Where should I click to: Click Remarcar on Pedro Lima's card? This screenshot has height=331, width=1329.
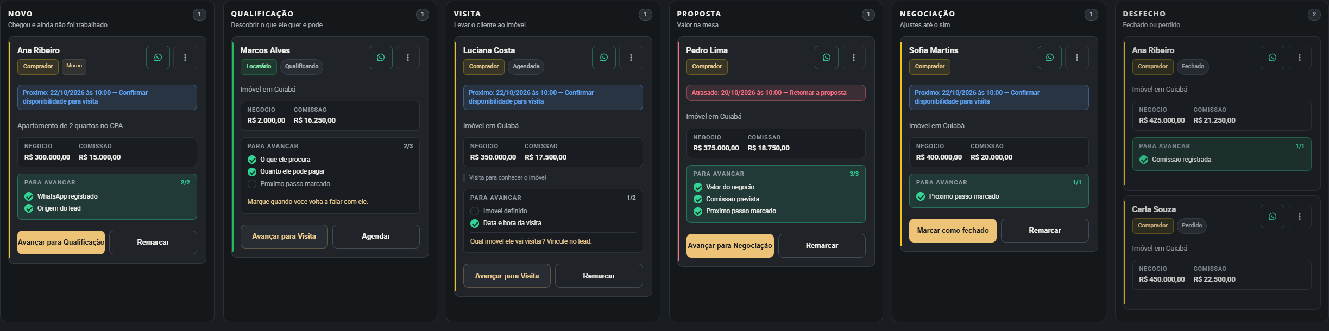tap(822, 246)
